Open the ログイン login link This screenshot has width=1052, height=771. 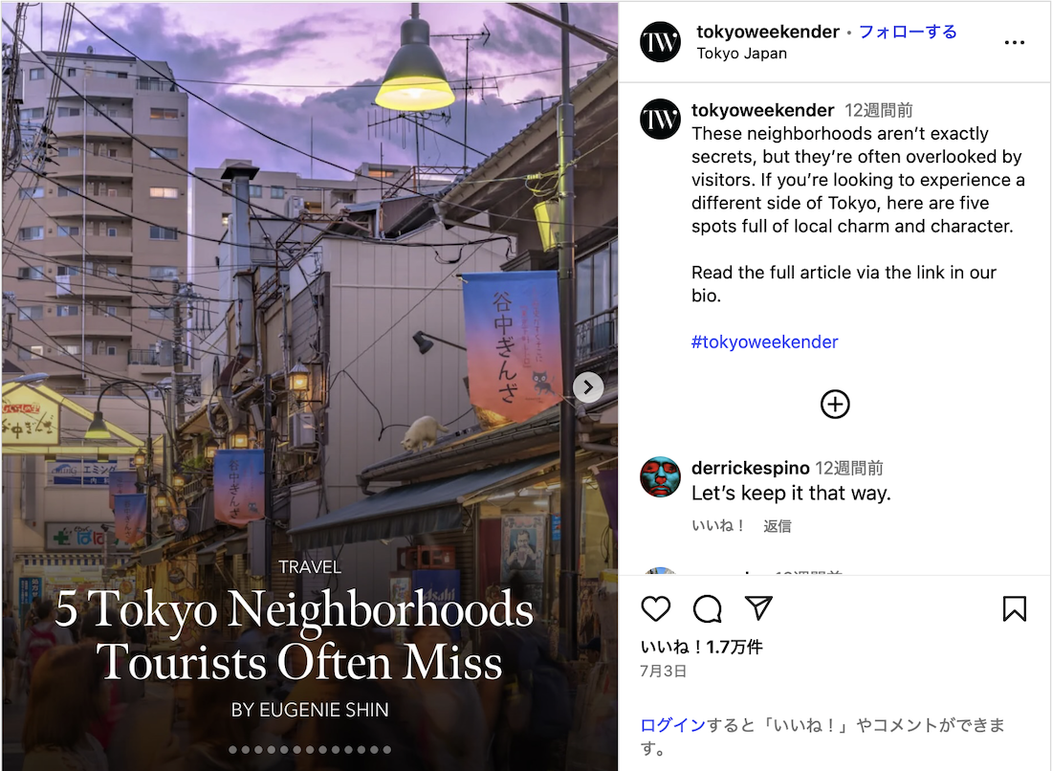tap(673, 725)
